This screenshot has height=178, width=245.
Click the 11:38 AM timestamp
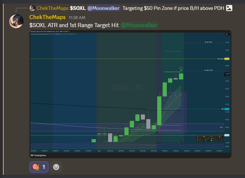pyautogui.click(x=77, y=18)
